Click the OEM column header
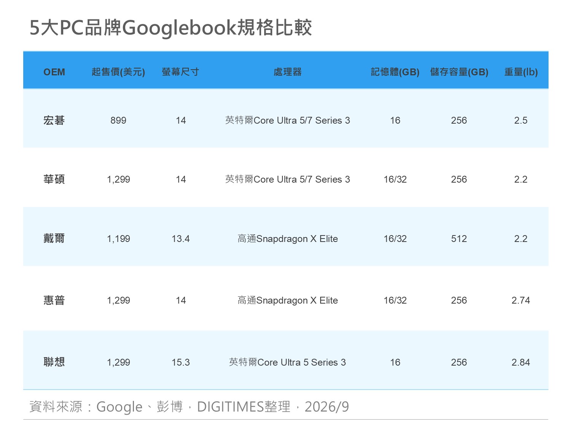 (54, 72)
